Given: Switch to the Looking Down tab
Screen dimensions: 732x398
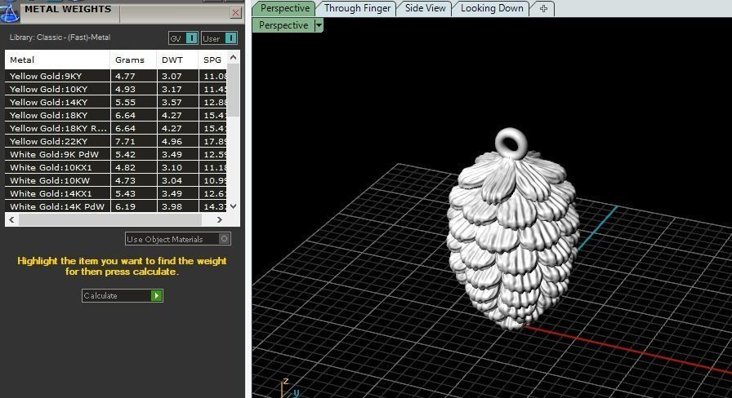Looking at the screenshot, I should tap(492, 8).
